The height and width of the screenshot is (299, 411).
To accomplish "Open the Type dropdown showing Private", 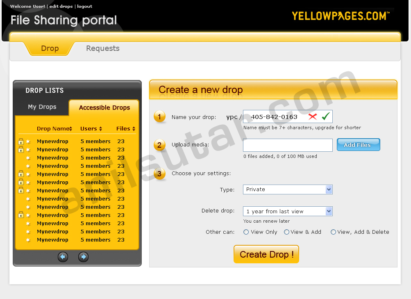I will tap(288, 189).
